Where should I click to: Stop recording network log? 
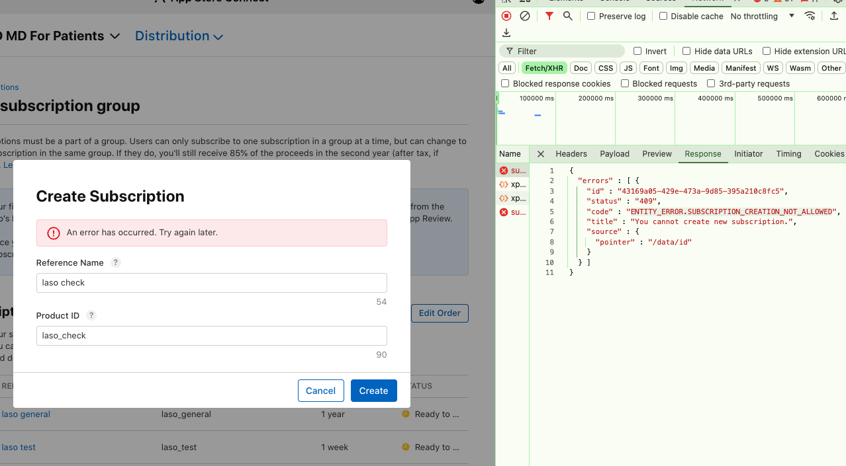click(506, 16)
